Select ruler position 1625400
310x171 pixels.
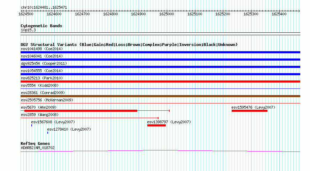click(279, 14)
